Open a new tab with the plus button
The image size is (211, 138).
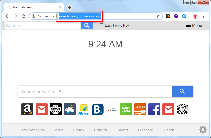click(x=70, y=7)
